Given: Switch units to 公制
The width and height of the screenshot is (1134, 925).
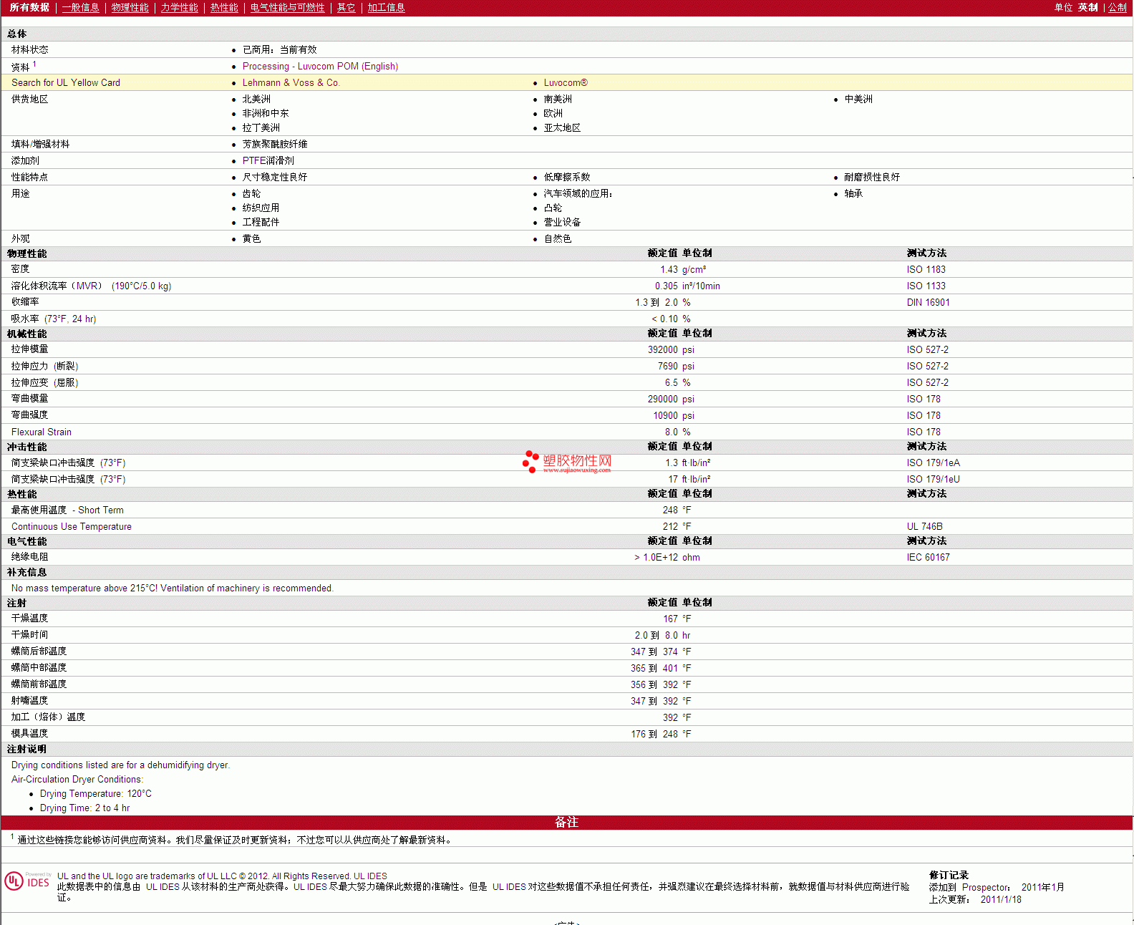Looking at the screenshot, I should pos(1118,7).
